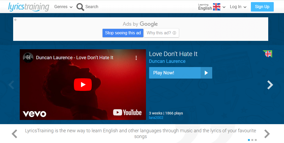This screenshot has width=284, height=143.
Task: Click Why this ad? button
Action: tap(161, 33)
